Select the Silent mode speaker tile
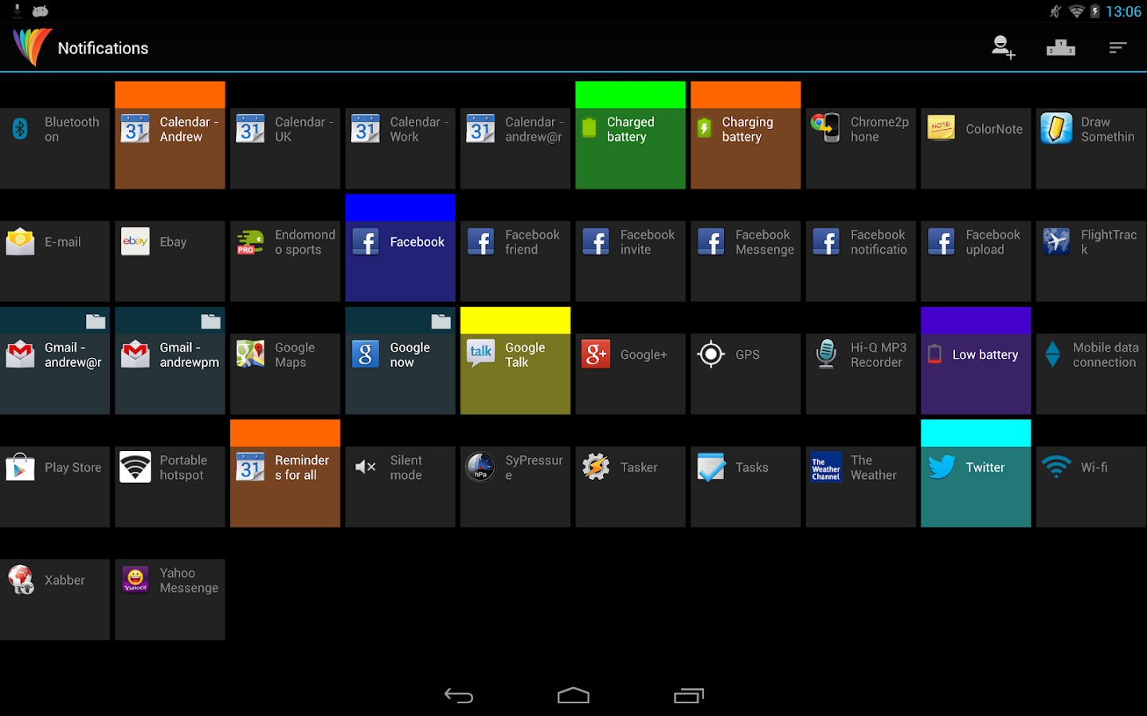 point(400,487)
